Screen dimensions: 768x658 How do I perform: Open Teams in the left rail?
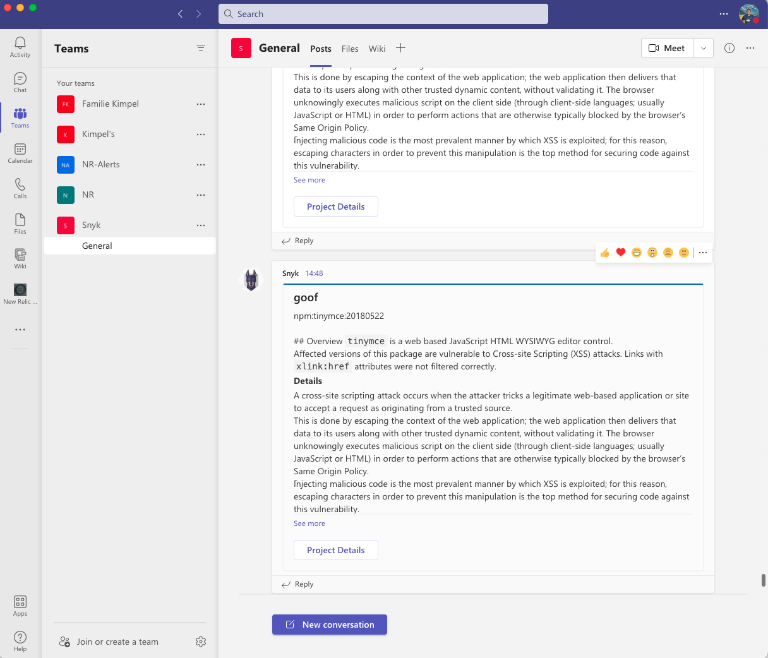point(20,118)
